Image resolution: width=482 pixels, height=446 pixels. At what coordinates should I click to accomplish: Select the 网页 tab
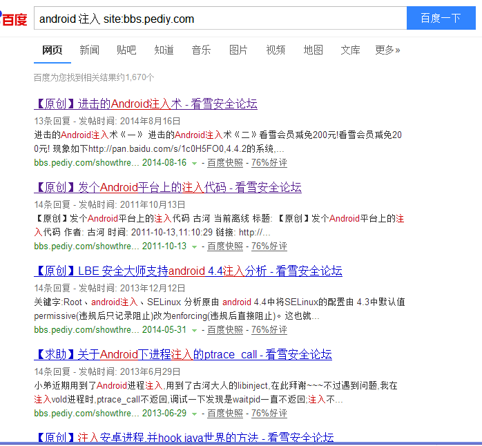pos(52,50)
